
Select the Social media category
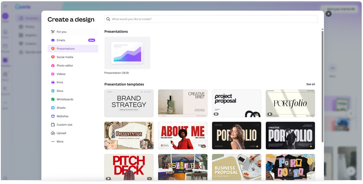[x=73, y=57]
